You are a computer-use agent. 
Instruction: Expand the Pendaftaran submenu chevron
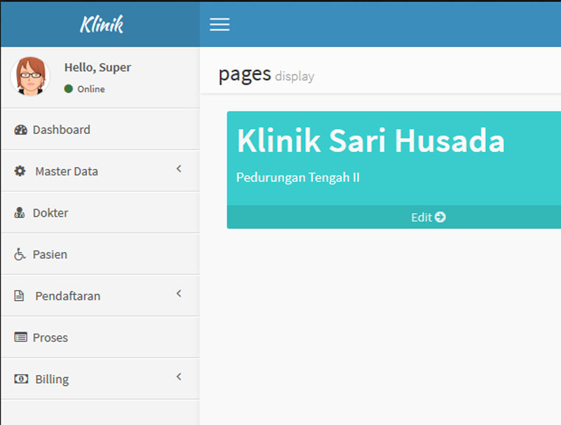179,294
